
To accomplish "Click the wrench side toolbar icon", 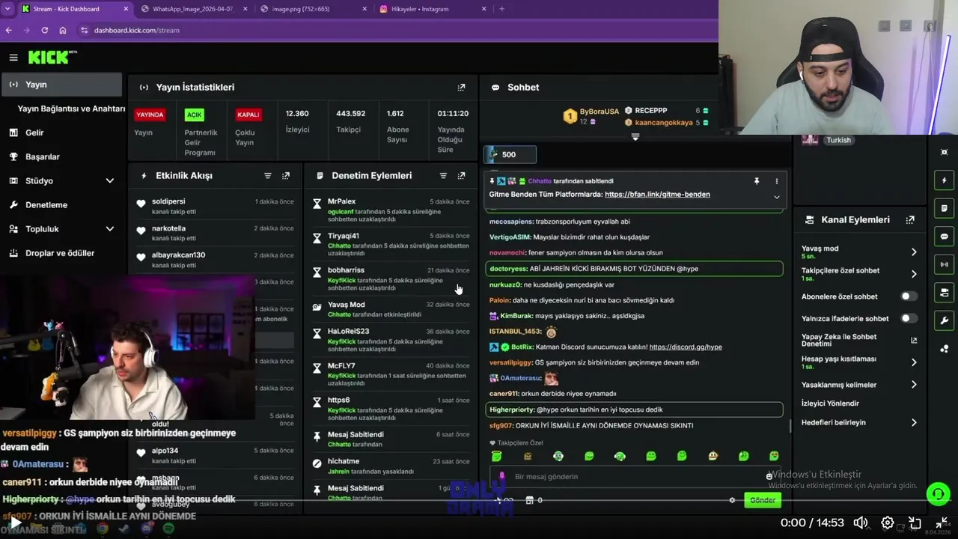I will pyautogui.click(x=945, y=321).
